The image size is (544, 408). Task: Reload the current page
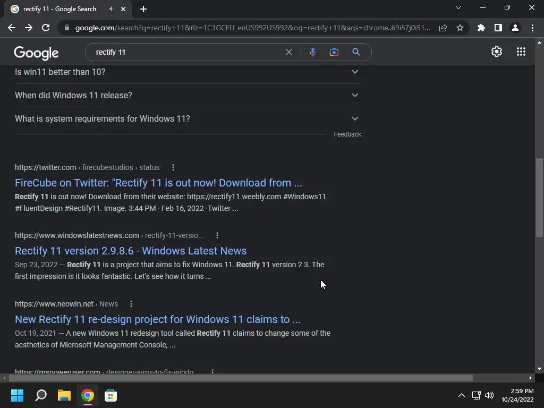coord(46,28)
